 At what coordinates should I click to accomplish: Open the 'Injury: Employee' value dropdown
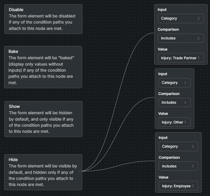click(178, 186)
